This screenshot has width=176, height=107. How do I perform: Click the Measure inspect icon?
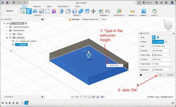[x=133, y=11]
